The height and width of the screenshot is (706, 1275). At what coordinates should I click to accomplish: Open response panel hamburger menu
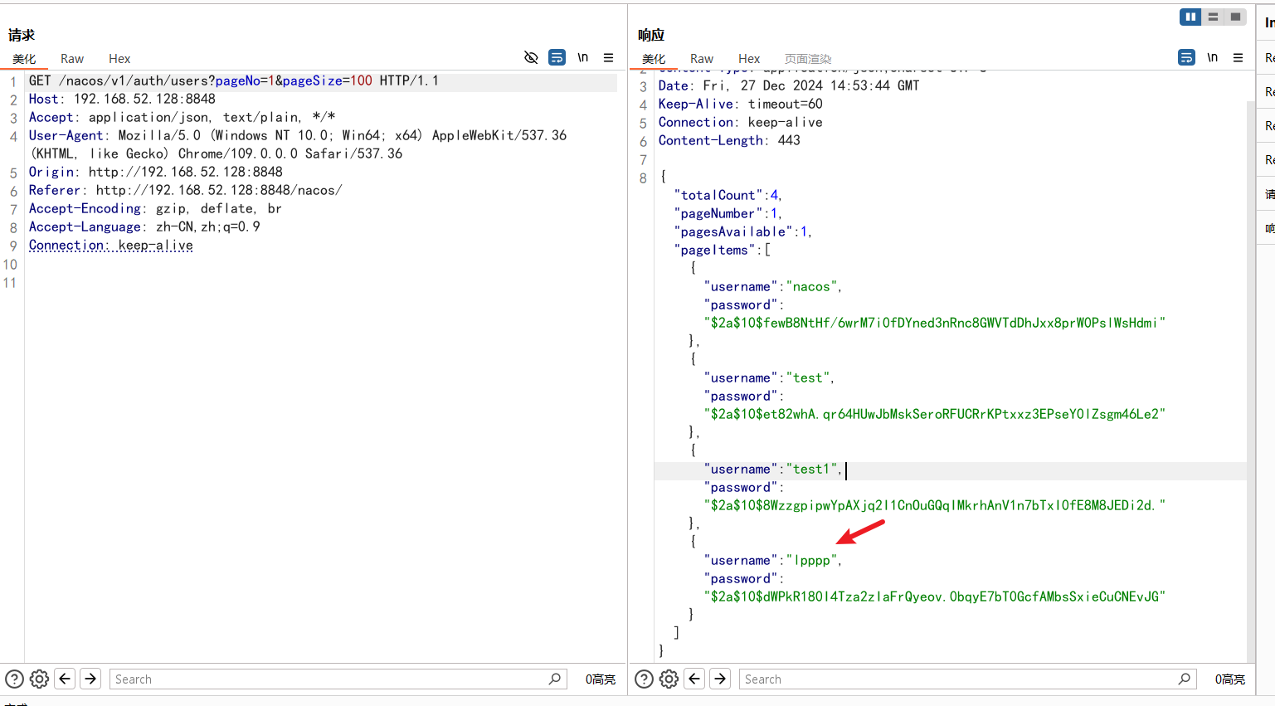1238,57
